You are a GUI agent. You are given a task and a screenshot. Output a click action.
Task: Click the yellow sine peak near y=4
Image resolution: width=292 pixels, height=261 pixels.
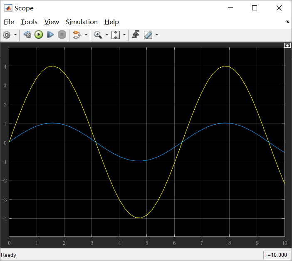[53, 66]
